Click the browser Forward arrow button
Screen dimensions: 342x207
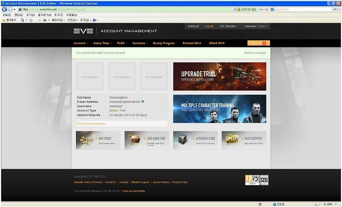tap(10, 9)
